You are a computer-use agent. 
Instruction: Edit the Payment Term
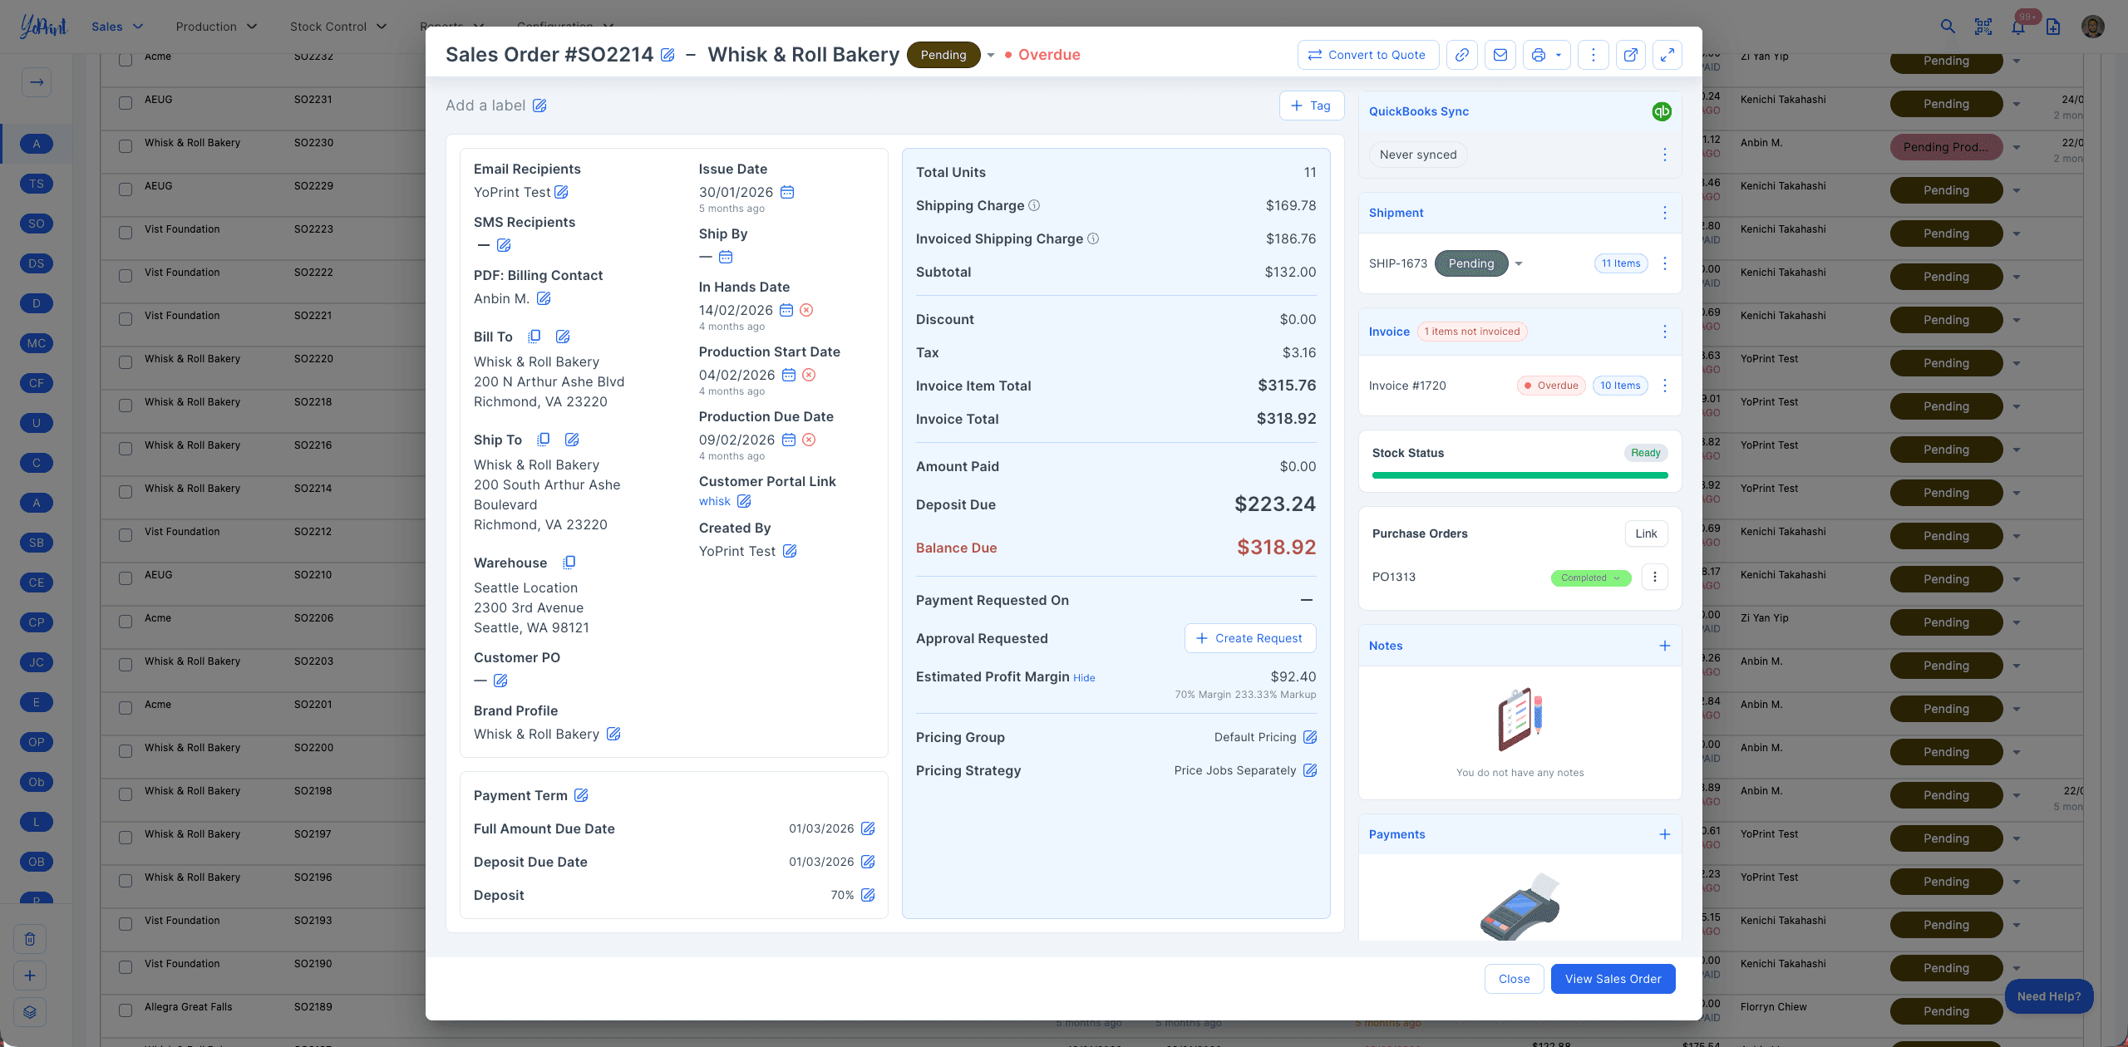(x=581, y=795)
